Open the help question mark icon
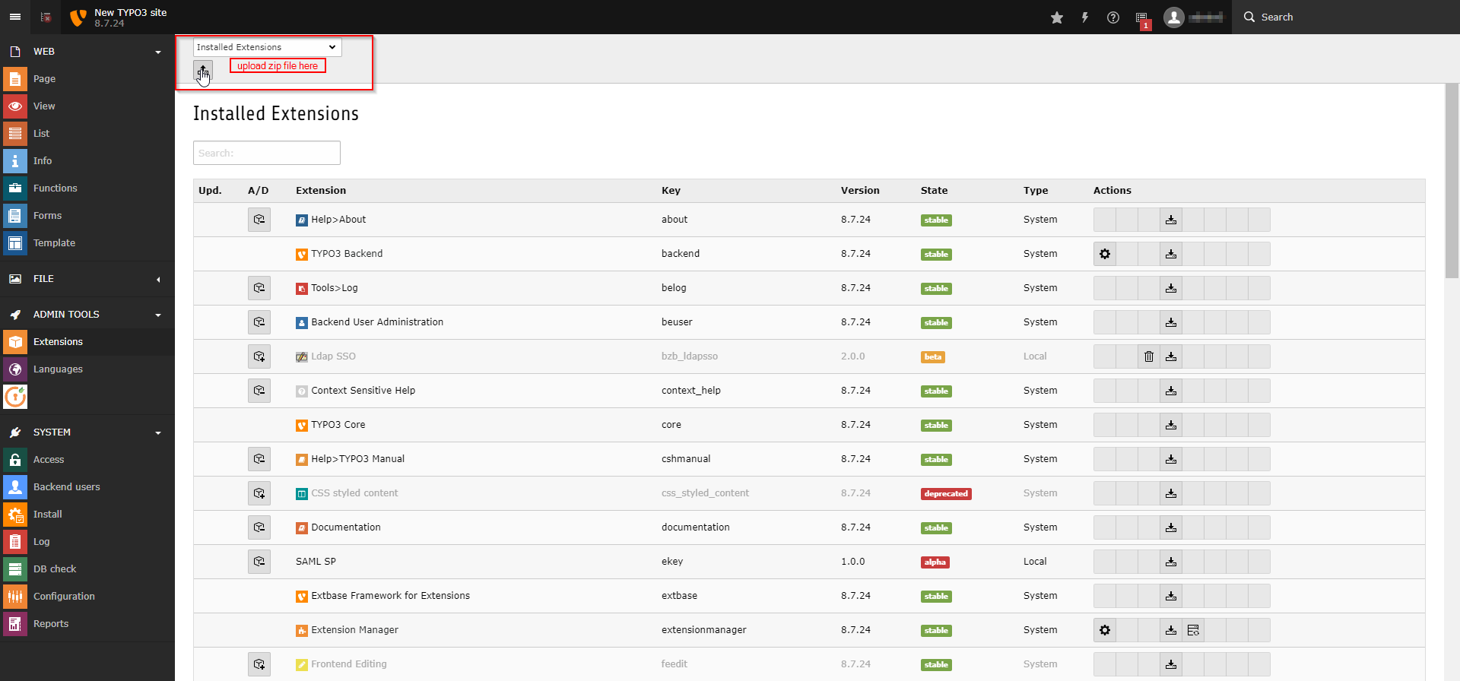This screenshot has width=1460, height=681. pos(1113,17)
